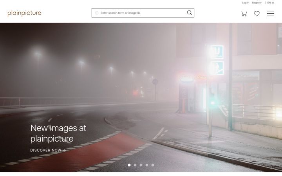Expand the EN language dropdown
This screenshot has height=176, width=282.
click(x=271, y=3)
